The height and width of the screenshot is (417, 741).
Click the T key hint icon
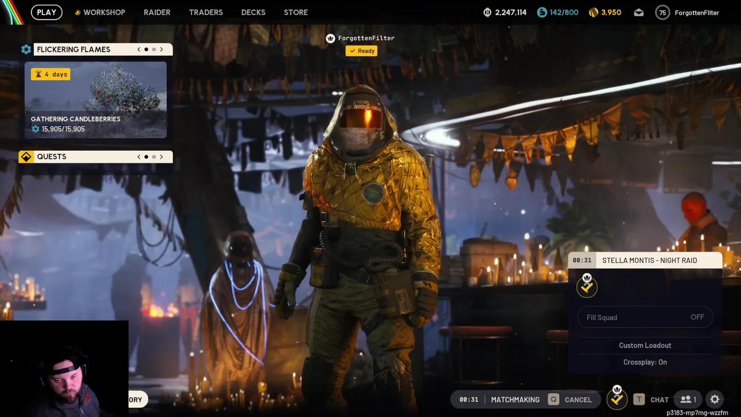[x=639, y=400]
